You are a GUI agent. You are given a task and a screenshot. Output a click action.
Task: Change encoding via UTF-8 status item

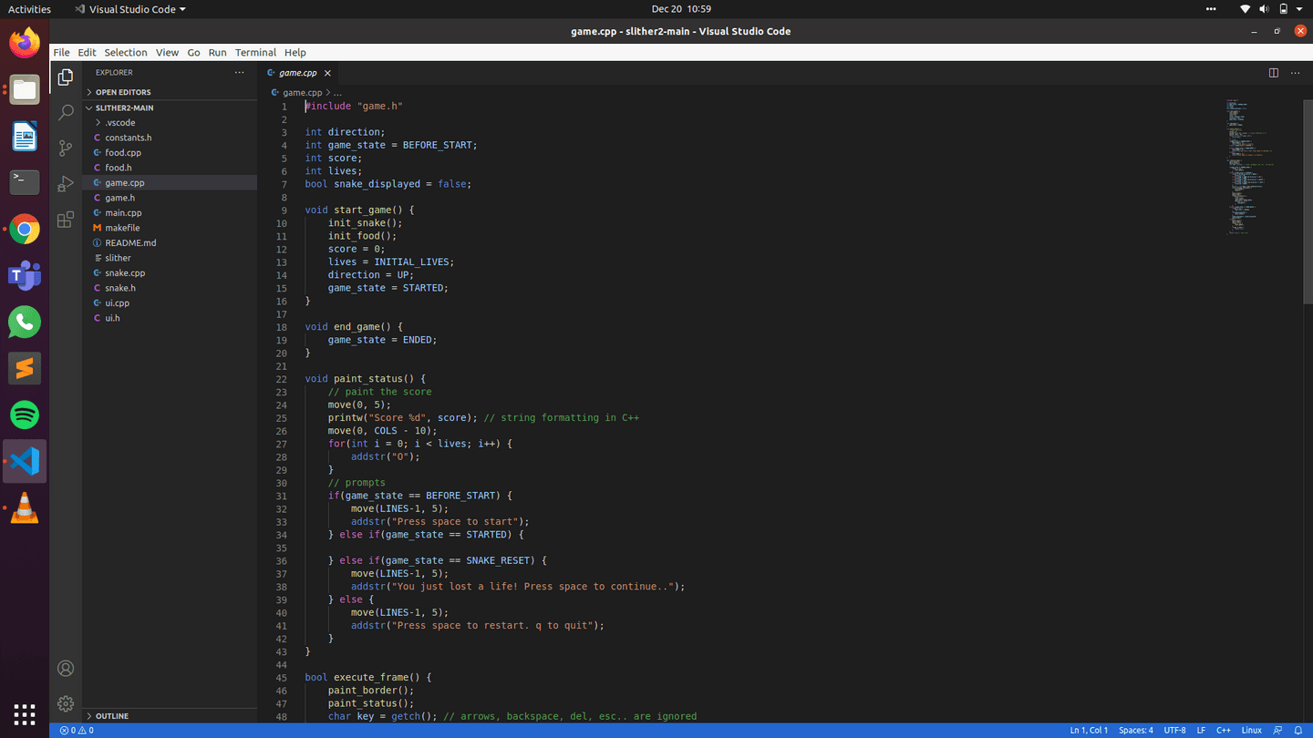click(x=1174, y=731)
